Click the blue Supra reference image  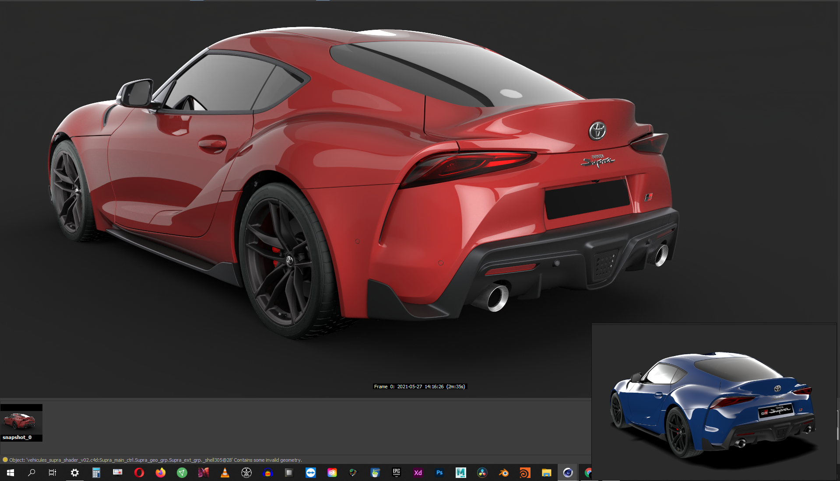(x=713, y=401)
